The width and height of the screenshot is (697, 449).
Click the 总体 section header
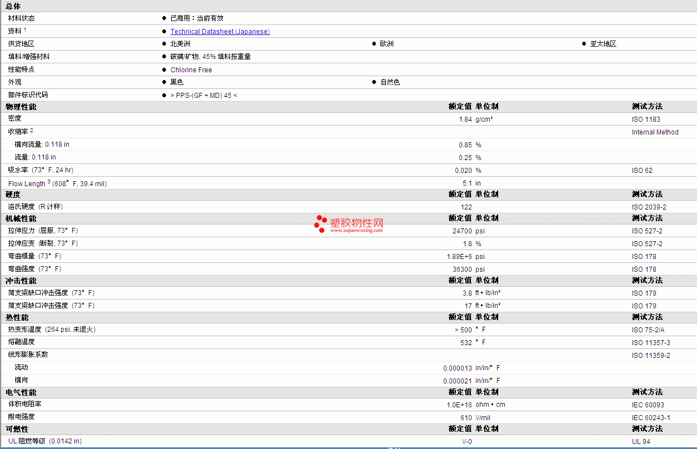coord(13,6)
